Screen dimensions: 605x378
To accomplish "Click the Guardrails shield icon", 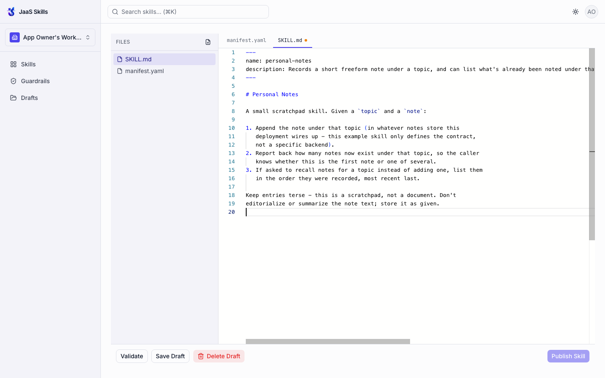I will [x=13, y=81].
